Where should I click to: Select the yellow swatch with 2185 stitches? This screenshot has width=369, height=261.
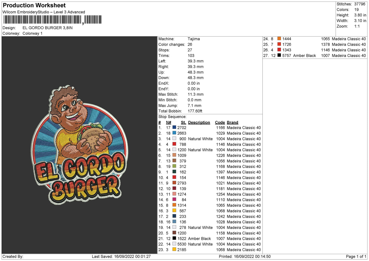pos(174,249)
